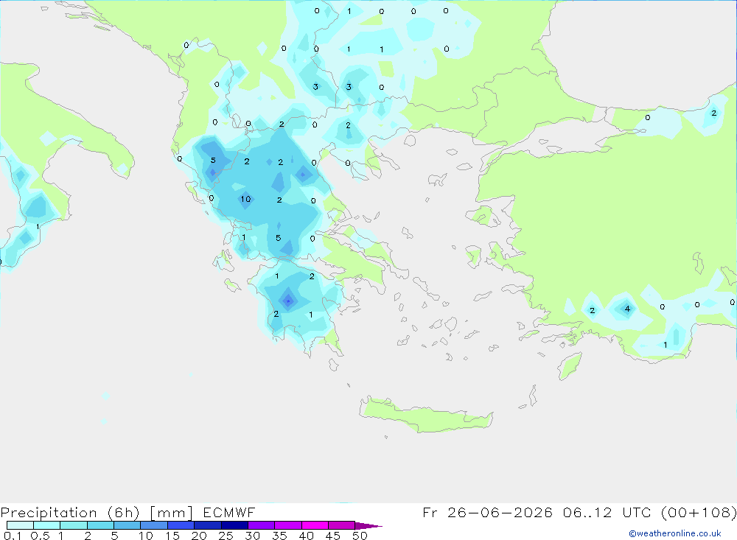Click the 25–30 mm dark blue swatch
The height and width of the screenshot is (540, 737).
coord(234,525)
